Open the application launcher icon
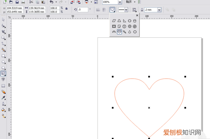This screenshot has width=210, height=139. pos(87,2)
